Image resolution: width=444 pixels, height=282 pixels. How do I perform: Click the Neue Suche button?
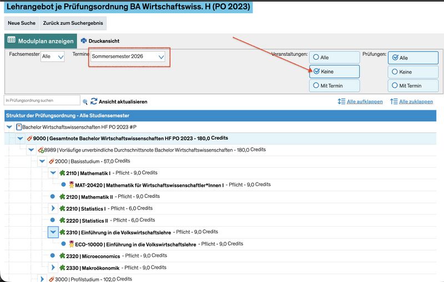pyautogui.click(x=22, y=23)
